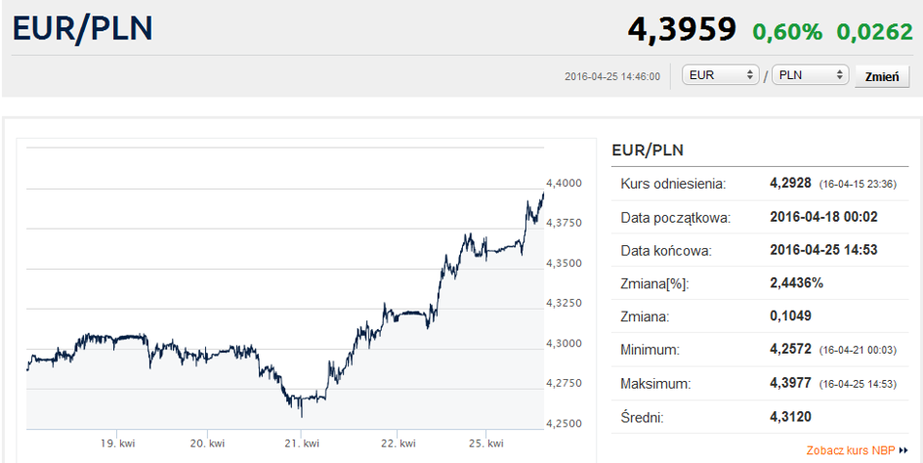The width and height of the screenshot is (923, 463).
Task: Click the Zmiana[%] value 2,4436%
Action: [796, 282]
